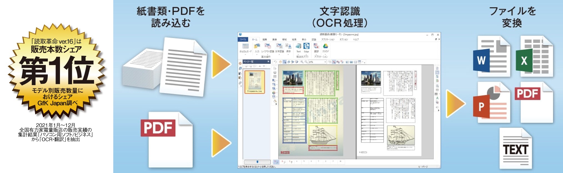Select the region selection rectangle tool

pos(285,62)
